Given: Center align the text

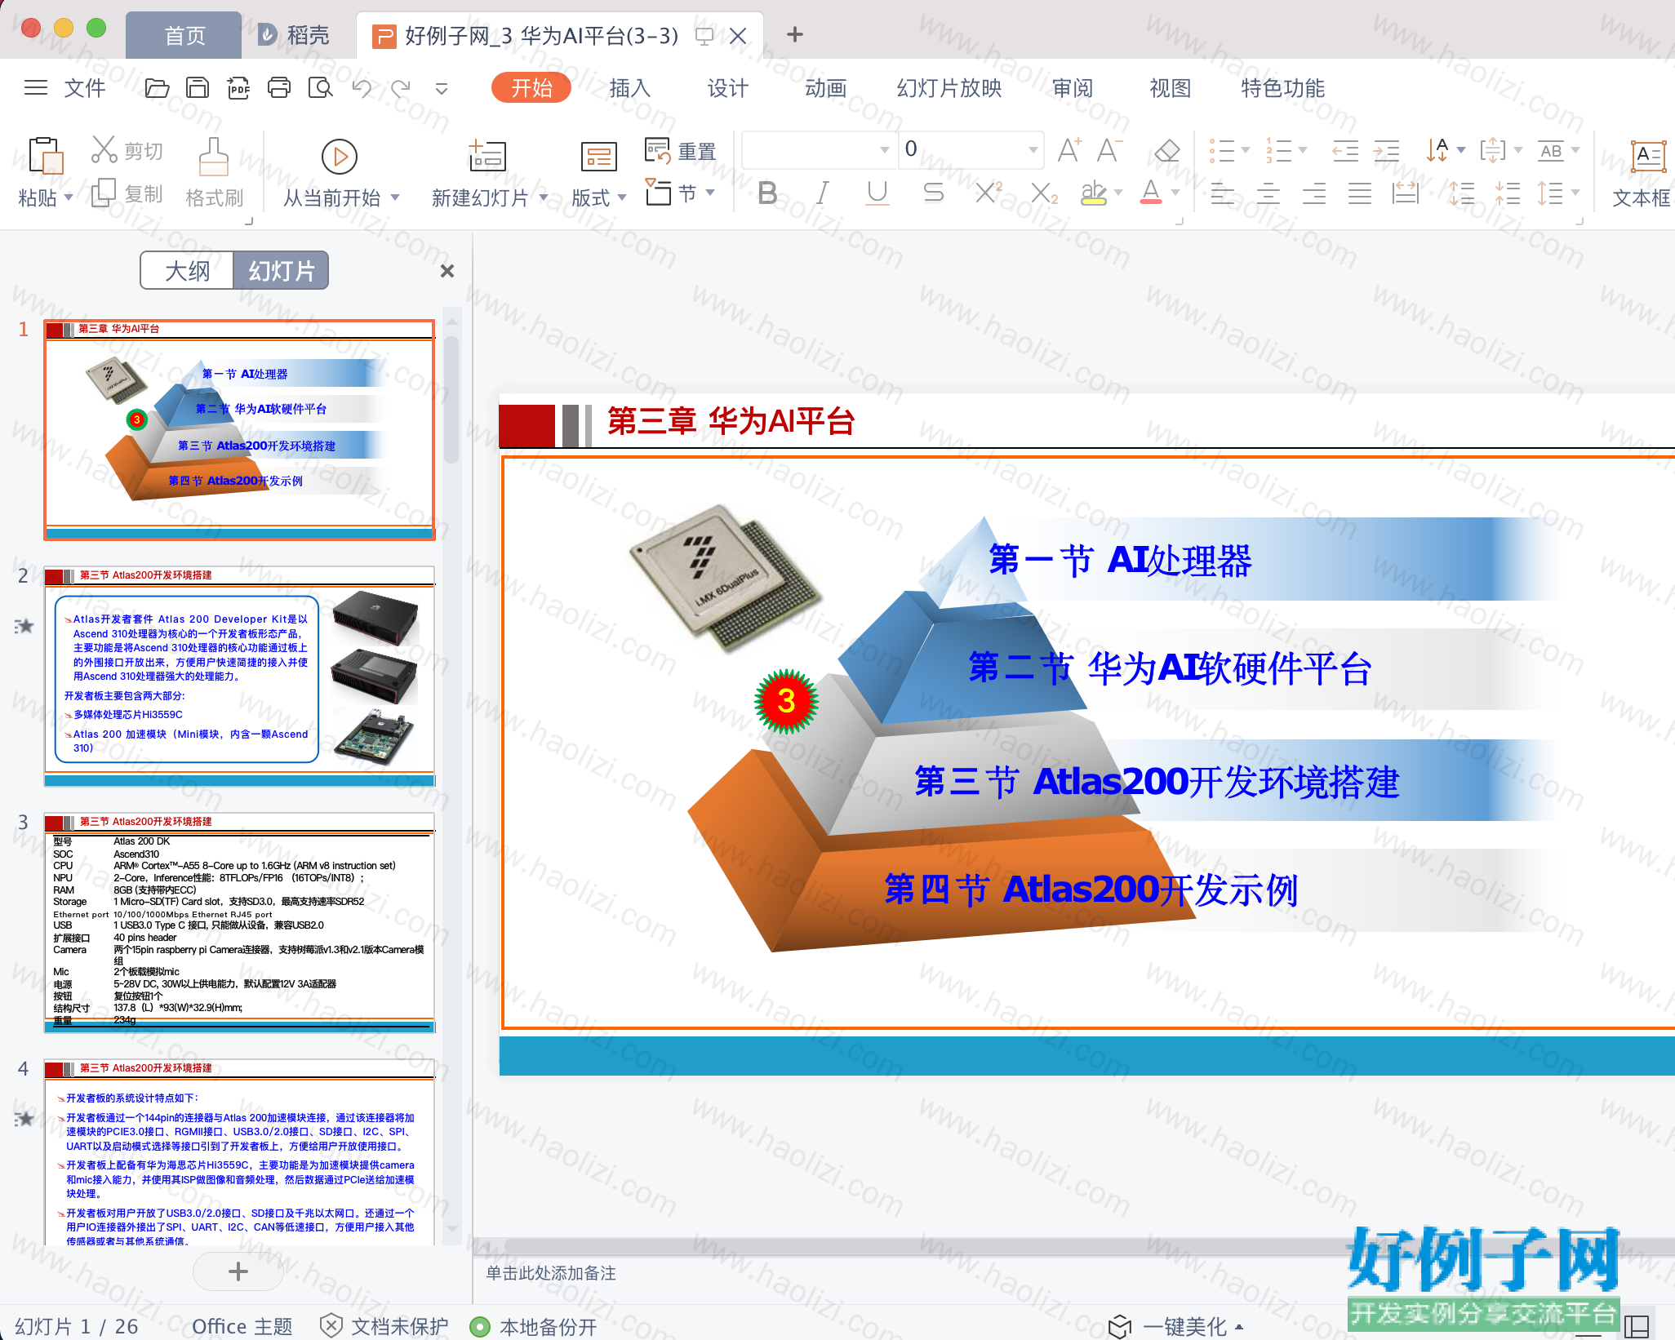Looking at the screenshot, I should point(1268,193).
